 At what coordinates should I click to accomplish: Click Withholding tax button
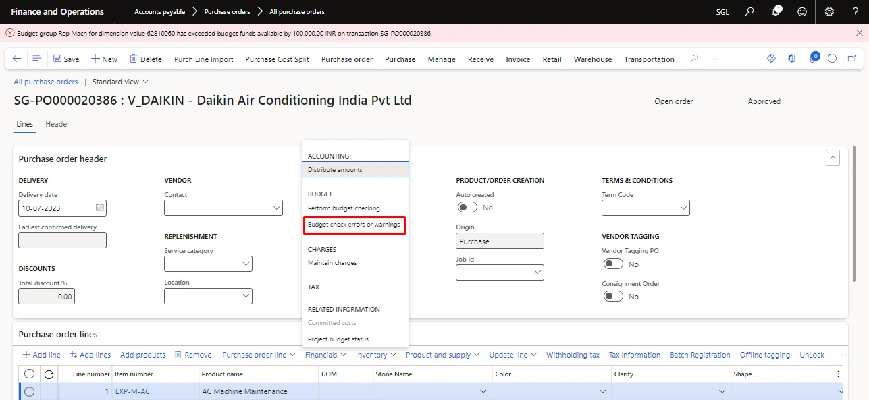point(573,355)
